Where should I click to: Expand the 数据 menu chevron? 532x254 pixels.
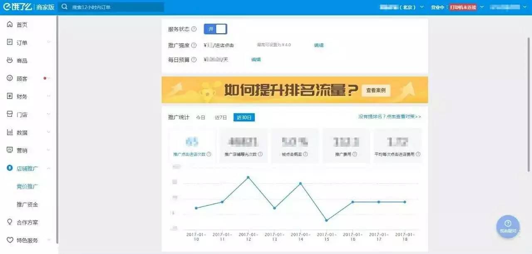(x=49, y=132)
